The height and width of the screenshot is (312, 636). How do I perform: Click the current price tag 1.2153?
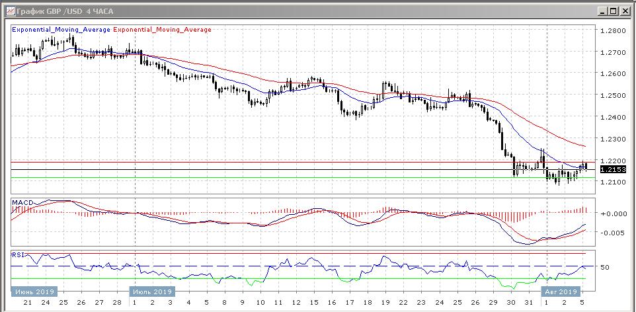point(612,170)
